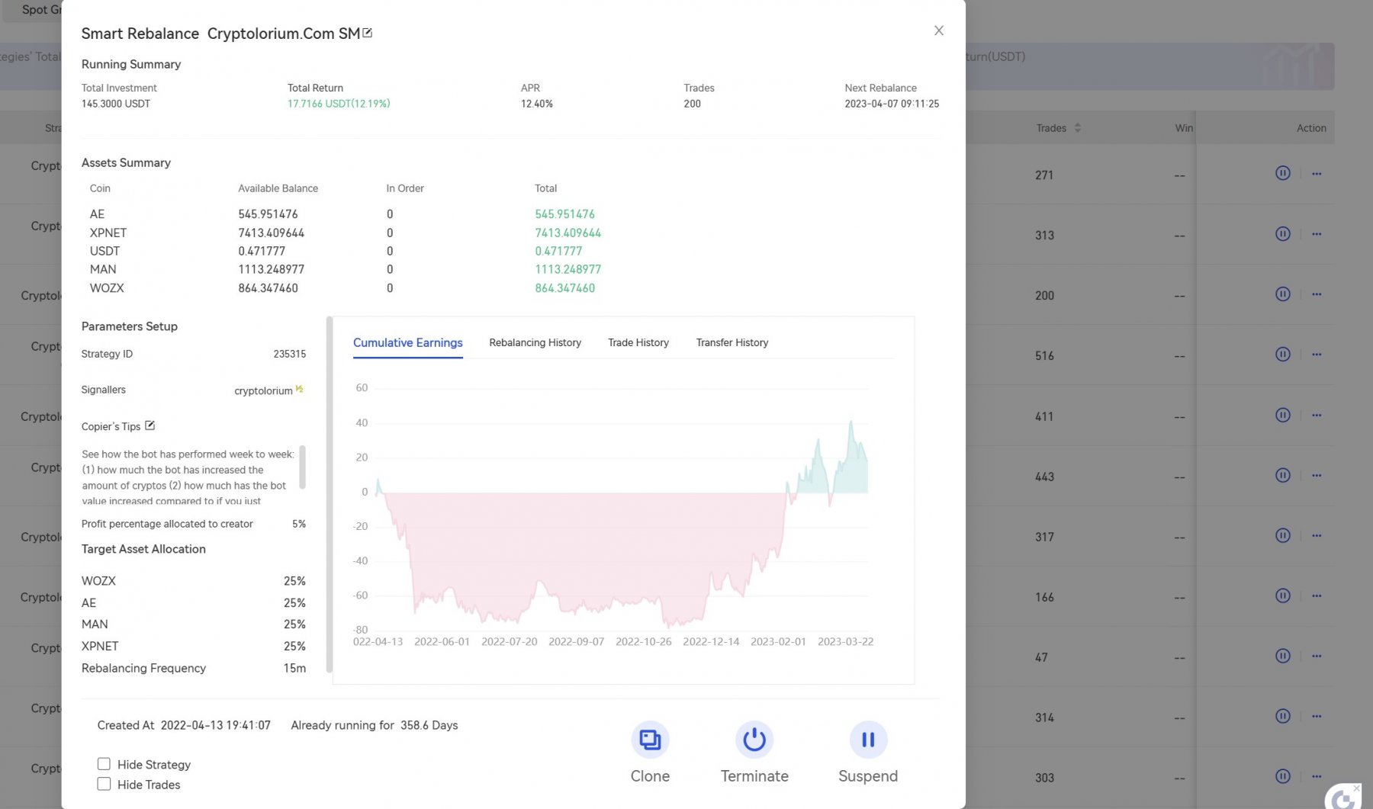Viewport: 1373px width, 809px height.
Task: Suspend the strategy with pause icon
Action: pos(867,740)
